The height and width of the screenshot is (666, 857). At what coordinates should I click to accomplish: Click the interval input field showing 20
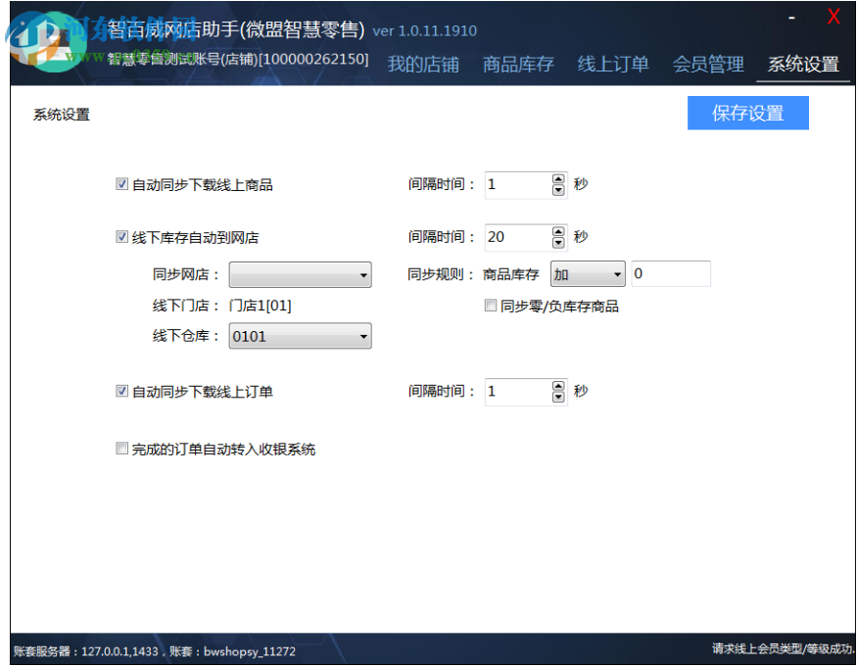[x=514, y=237]
